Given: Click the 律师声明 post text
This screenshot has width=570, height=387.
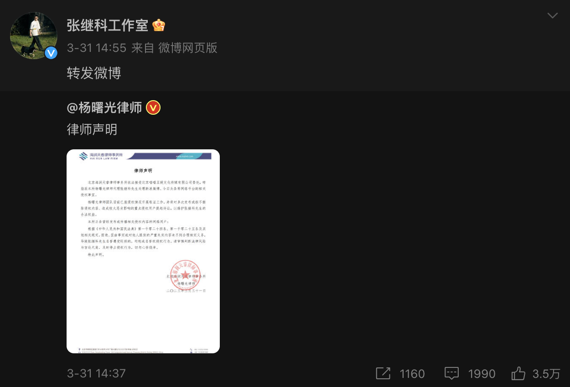Looking at the screenshot, I should coord(92,129).
